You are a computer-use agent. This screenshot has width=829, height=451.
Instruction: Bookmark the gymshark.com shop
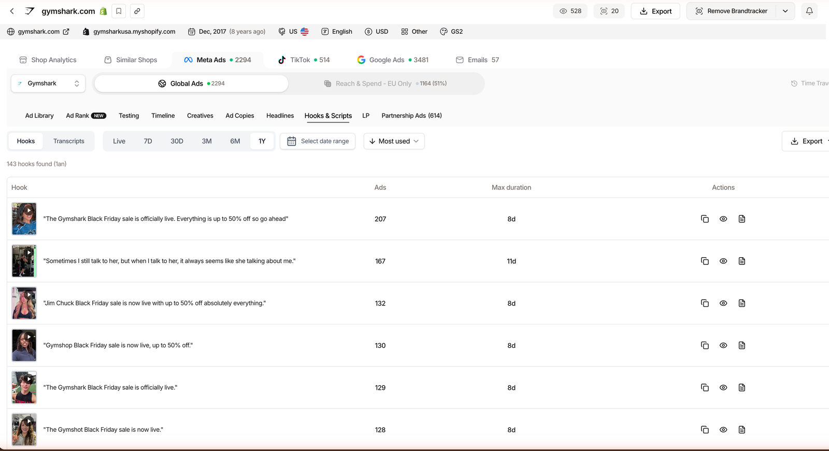119,11
